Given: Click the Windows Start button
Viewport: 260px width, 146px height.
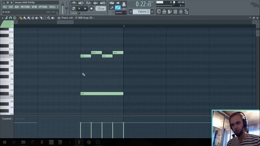Looking at the screenshot, I should pyautogui.click(x=4, y=142).
